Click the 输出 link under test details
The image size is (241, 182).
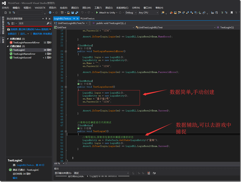click(15, 178)
